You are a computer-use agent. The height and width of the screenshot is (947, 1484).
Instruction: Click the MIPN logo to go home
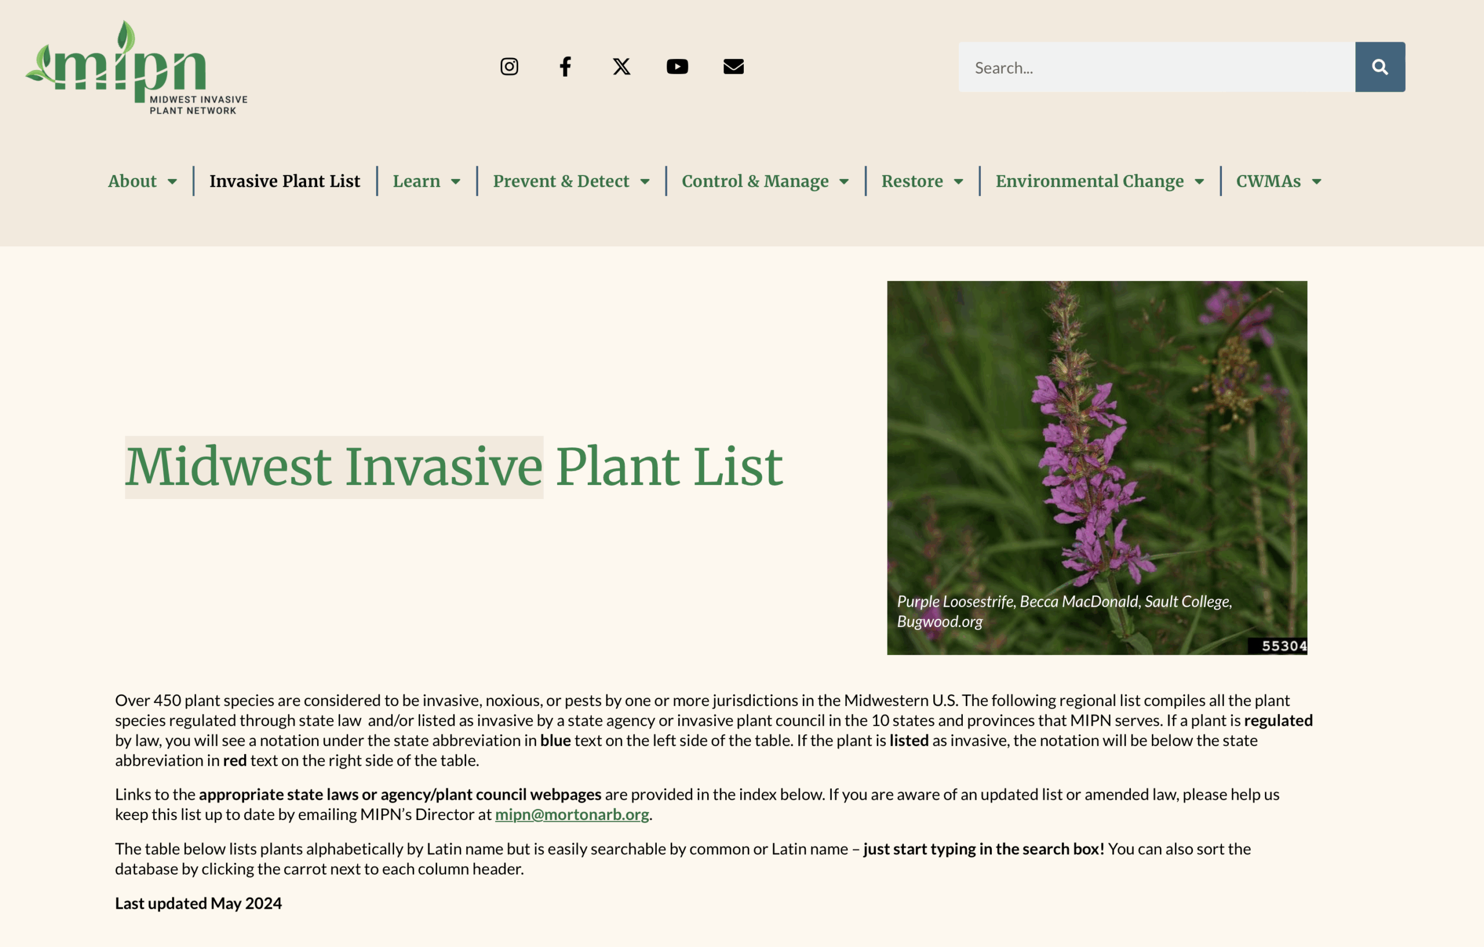[x=136, y=68]
